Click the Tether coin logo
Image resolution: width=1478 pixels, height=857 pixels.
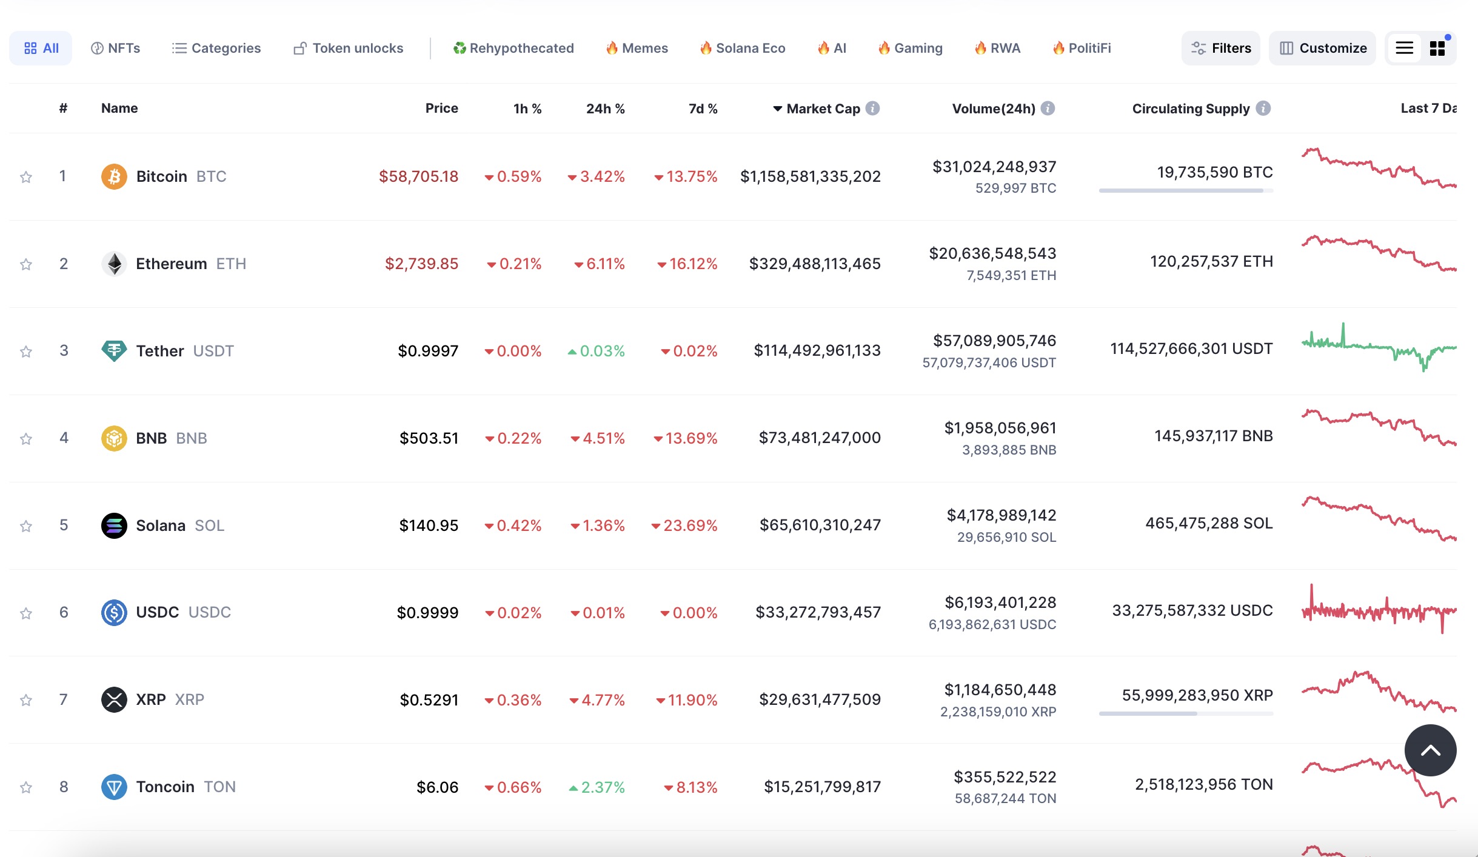click(x=114, y=351)
